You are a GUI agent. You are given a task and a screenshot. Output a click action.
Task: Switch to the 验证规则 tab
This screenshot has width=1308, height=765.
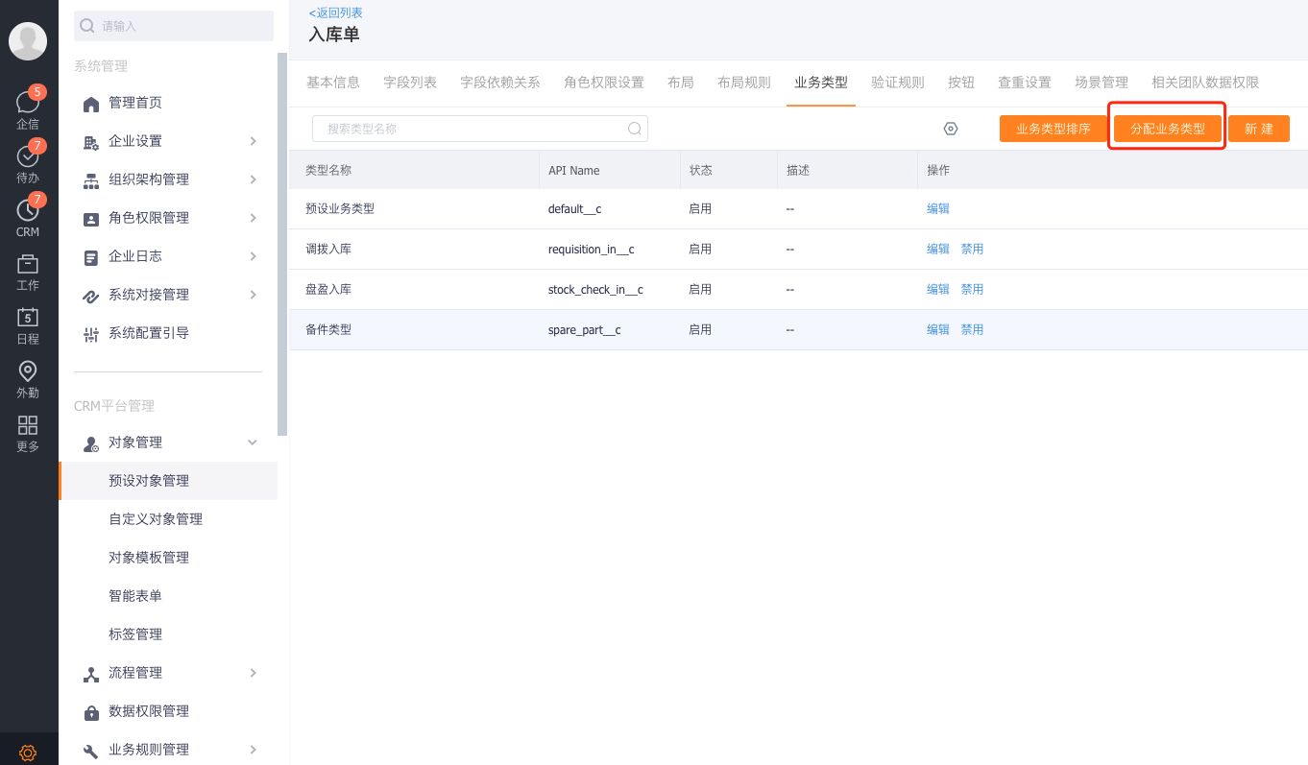point(898,83)
